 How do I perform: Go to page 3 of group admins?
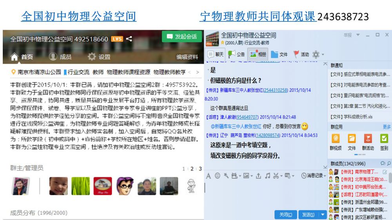200,169
